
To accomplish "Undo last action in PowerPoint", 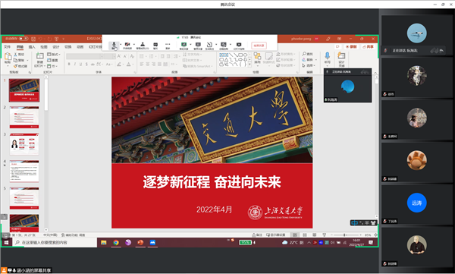I will point(41,39).
